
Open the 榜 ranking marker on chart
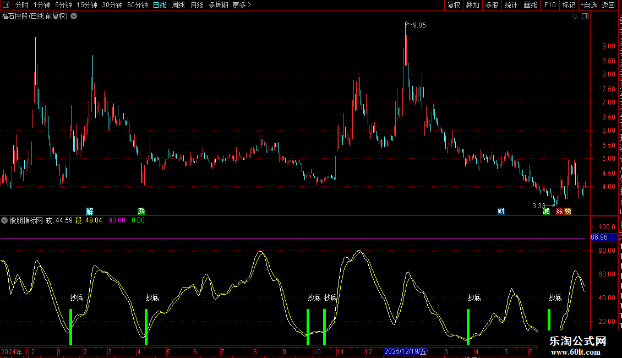(568, 211)
